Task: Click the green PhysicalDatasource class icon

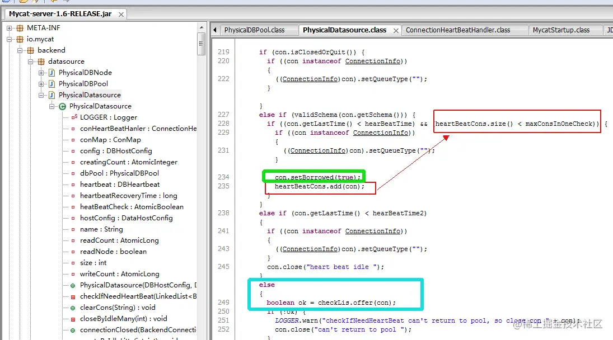Action: (62, 107)
